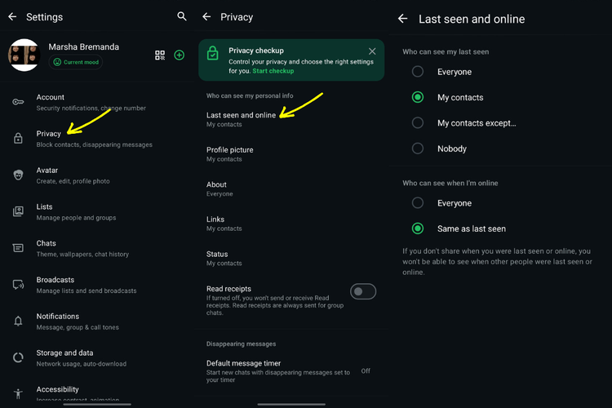The height and width of the screenshot is (408, 612).
Task: Select Everyone for last seen
Action: click(418, 72)
